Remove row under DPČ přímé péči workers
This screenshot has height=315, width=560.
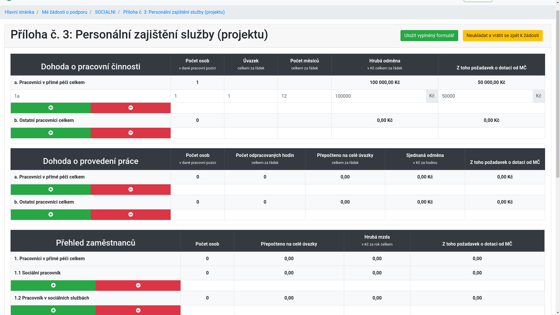[x=130, y=108]
